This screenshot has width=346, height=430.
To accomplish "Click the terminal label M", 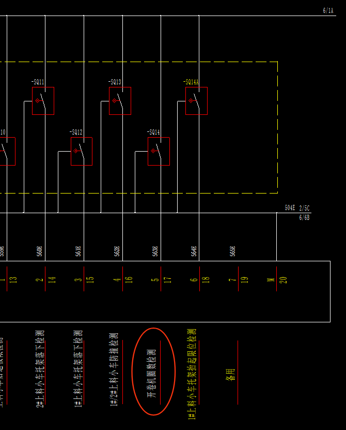I will tap(271, 280).
